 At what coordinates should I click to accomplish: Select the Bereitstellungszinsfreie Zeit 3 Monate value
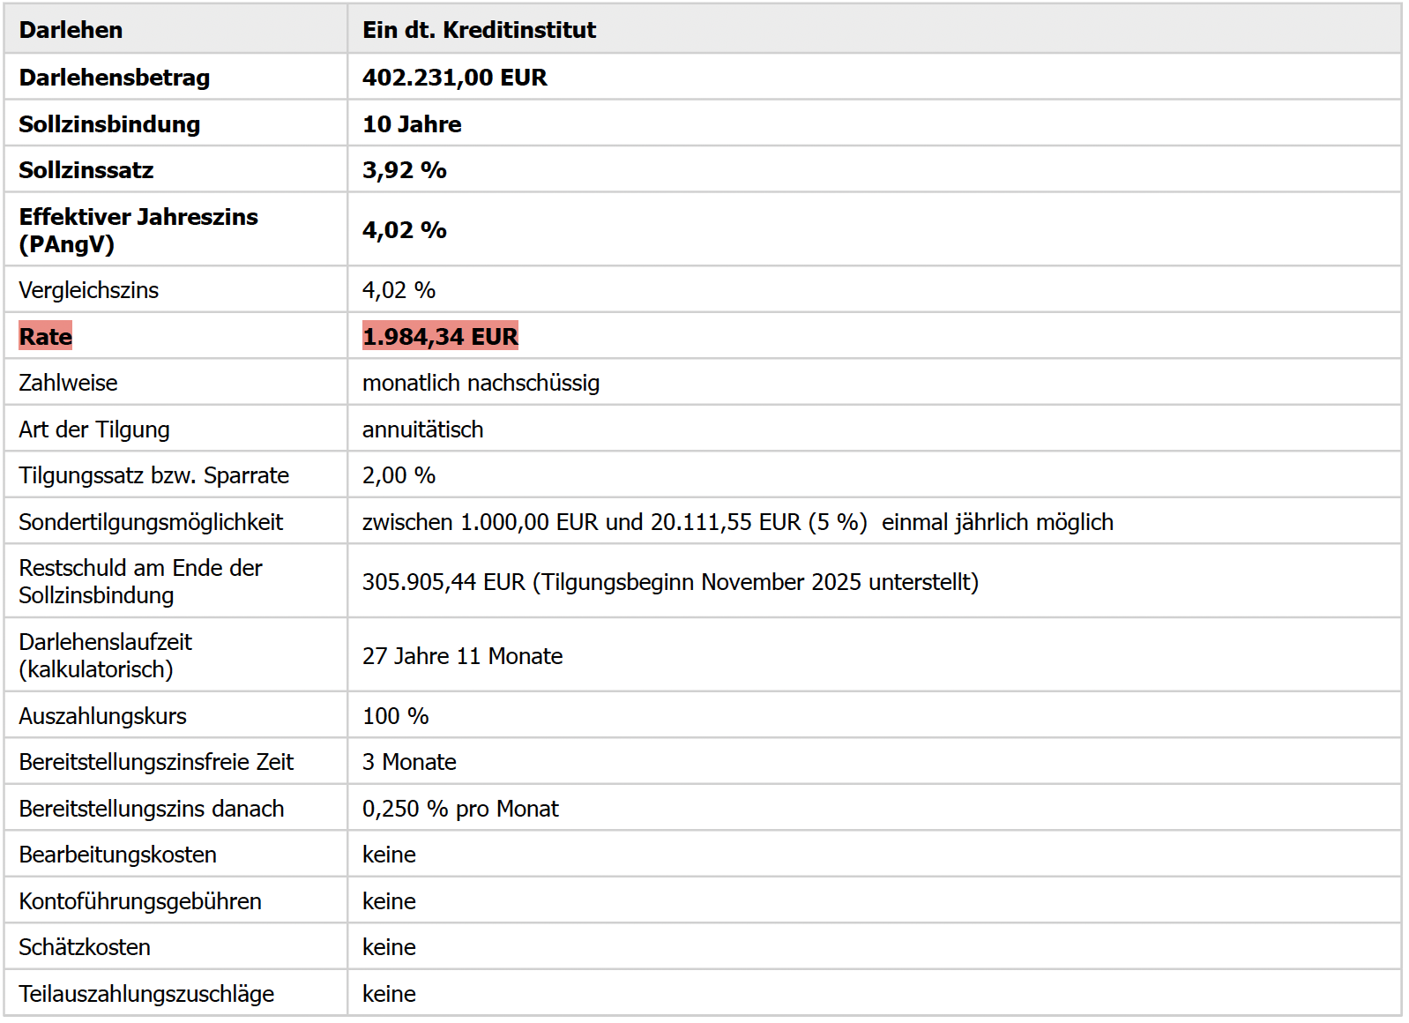tap(409, 762)
